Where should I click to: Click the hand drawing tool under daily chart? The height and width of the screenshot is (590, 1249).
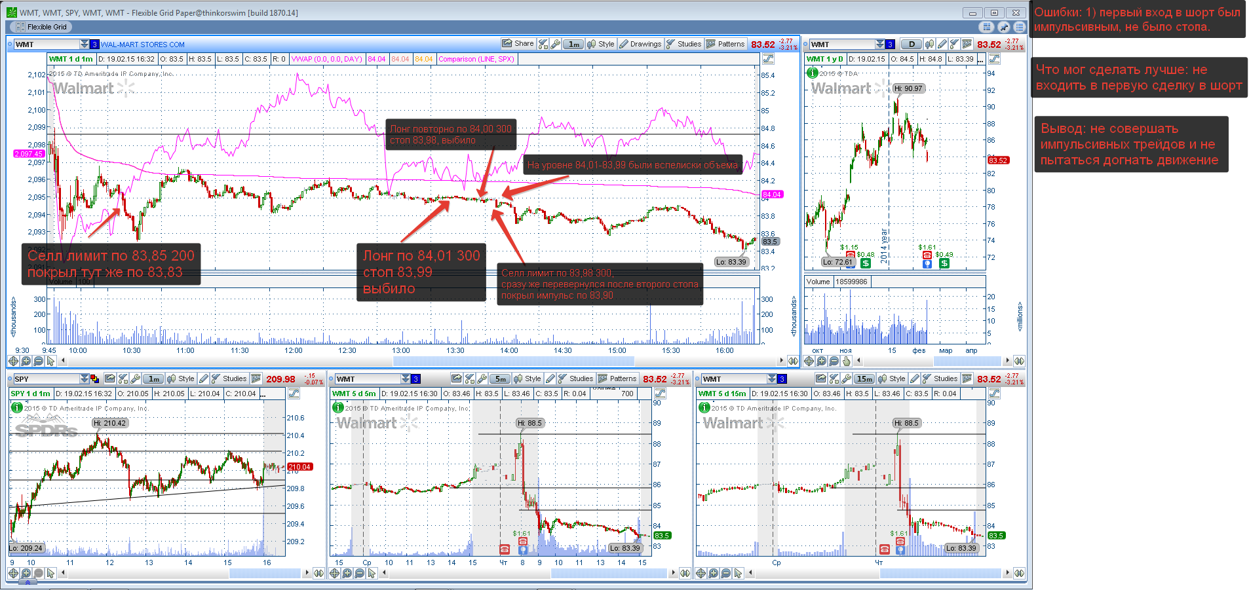coord(846,361)
